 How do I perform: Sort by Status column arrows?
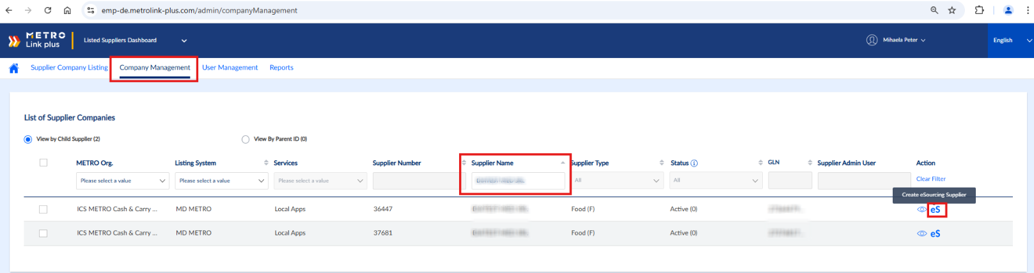[x=760, y=163]
